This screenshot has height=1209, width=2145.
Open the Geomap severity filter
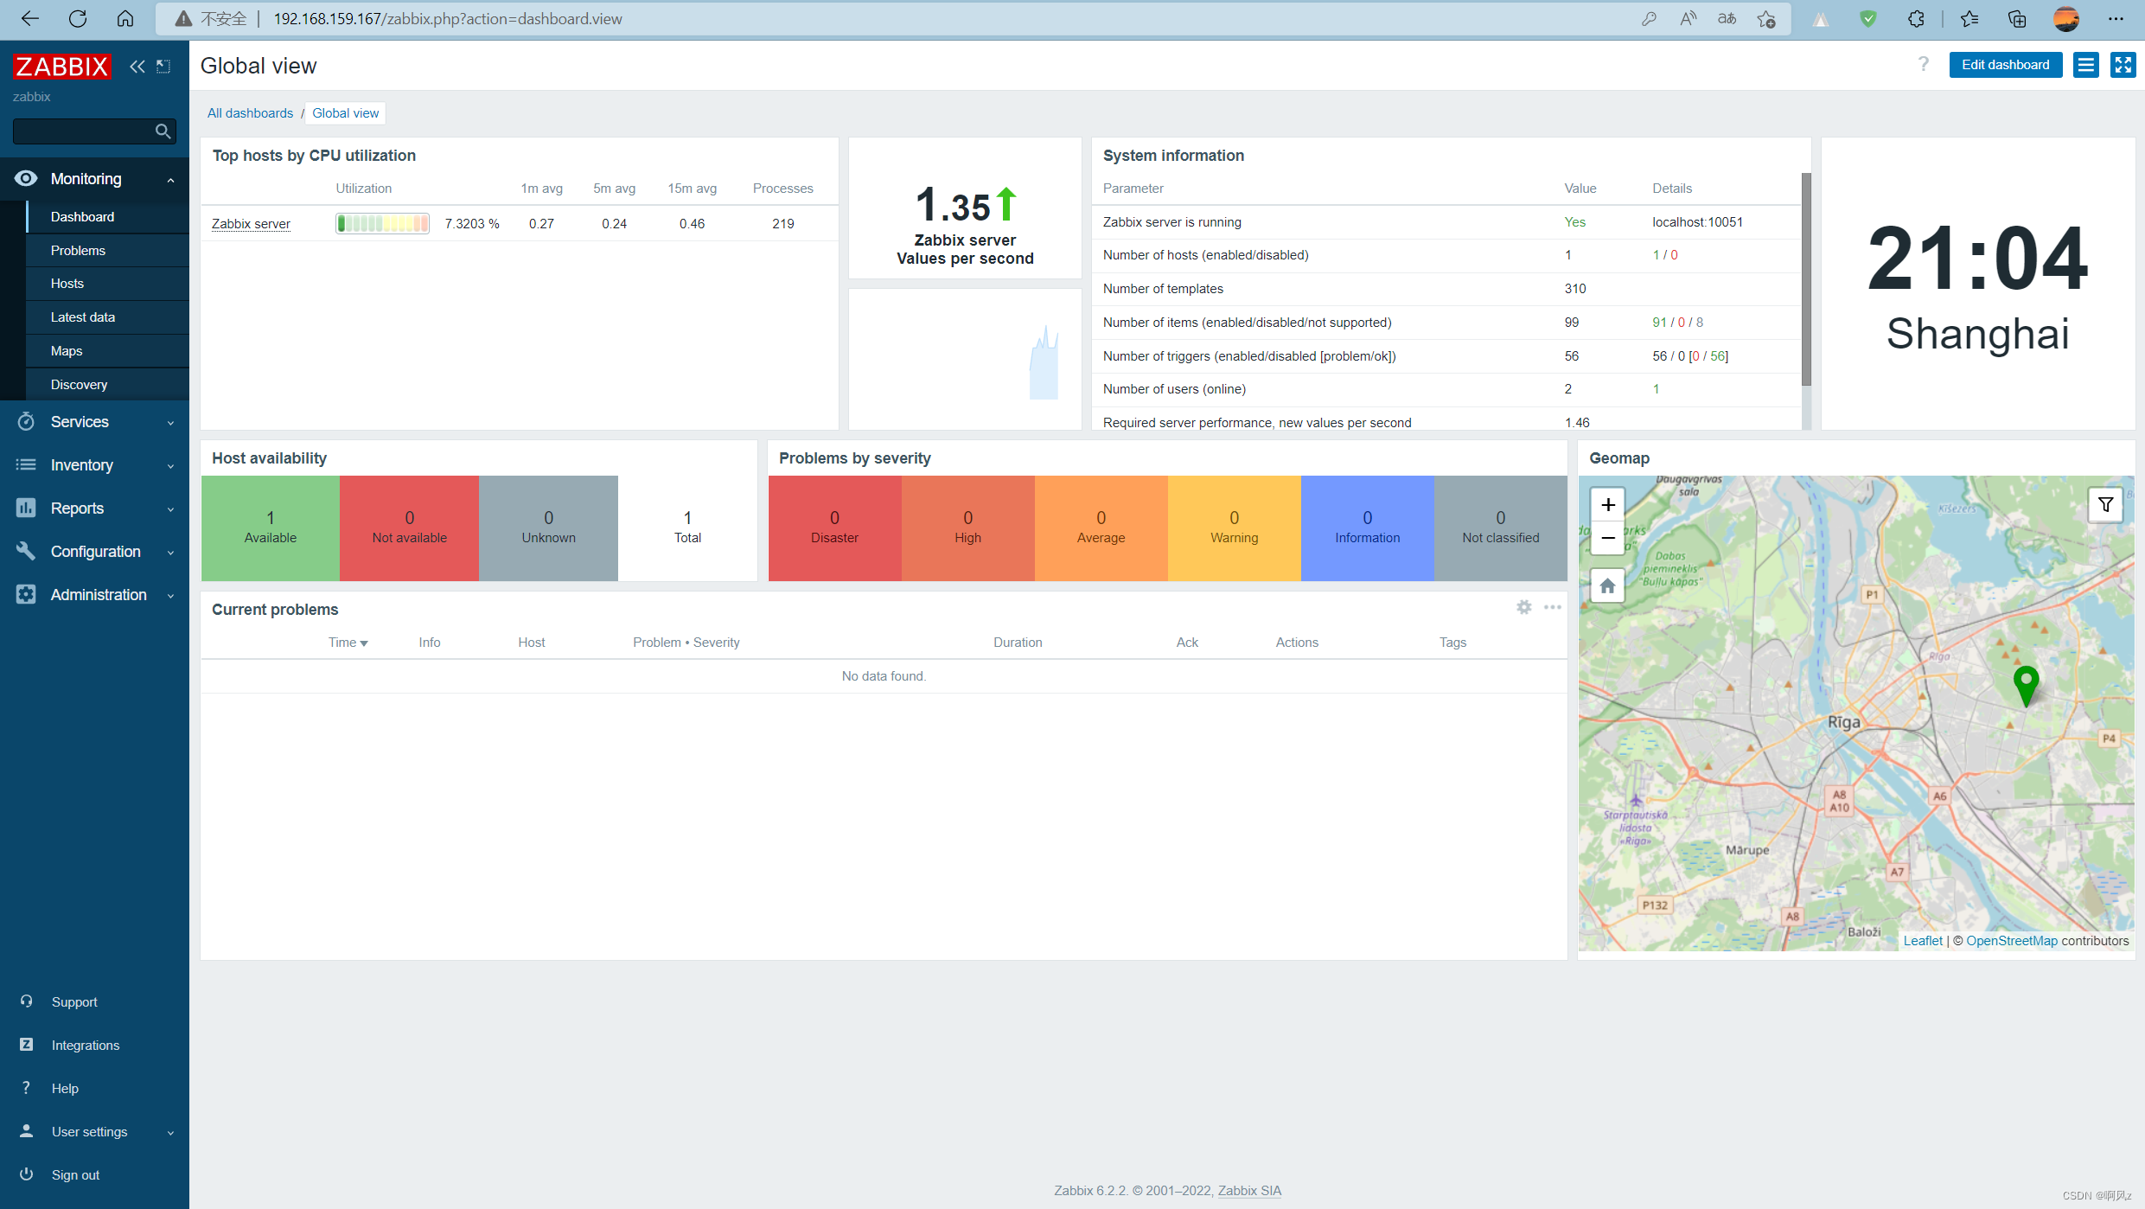[x=2105, y=504]
